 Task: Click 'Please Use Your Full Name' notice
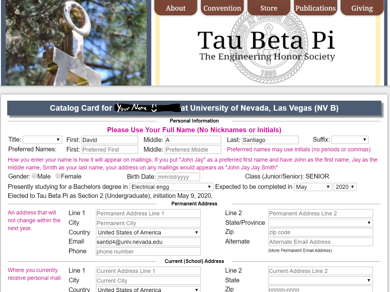tap(194, 130)
